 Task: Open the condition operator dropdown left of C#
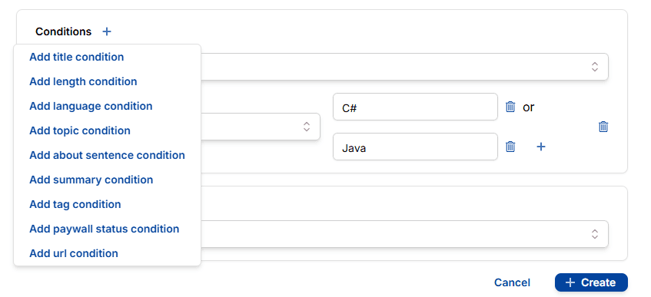point(261,127)
